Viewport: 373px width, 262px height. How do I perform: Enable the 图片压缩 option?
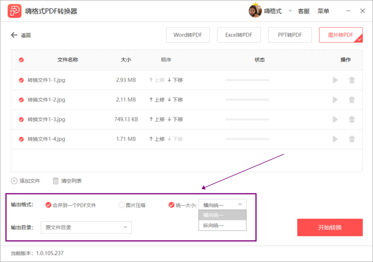point(121,205)
